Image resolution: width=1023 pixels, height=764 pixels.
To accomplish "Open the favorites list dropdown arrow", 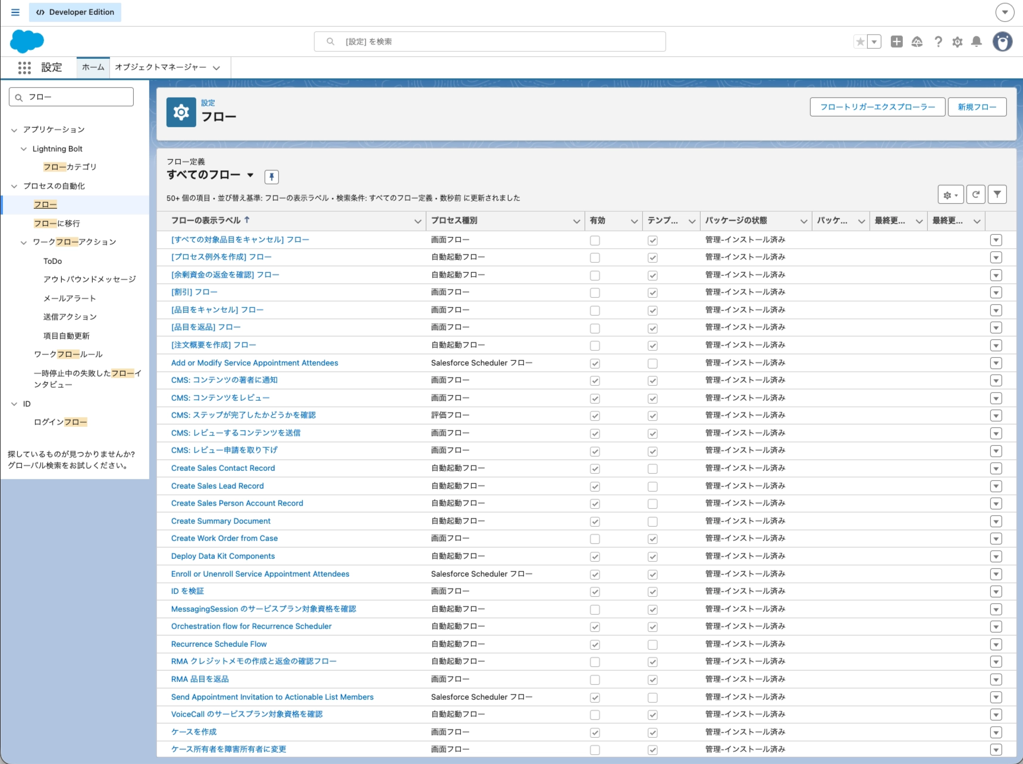I will [x=874, y=42].
